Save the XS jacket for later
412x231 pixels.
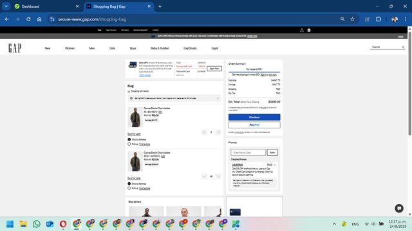(134, 134)
